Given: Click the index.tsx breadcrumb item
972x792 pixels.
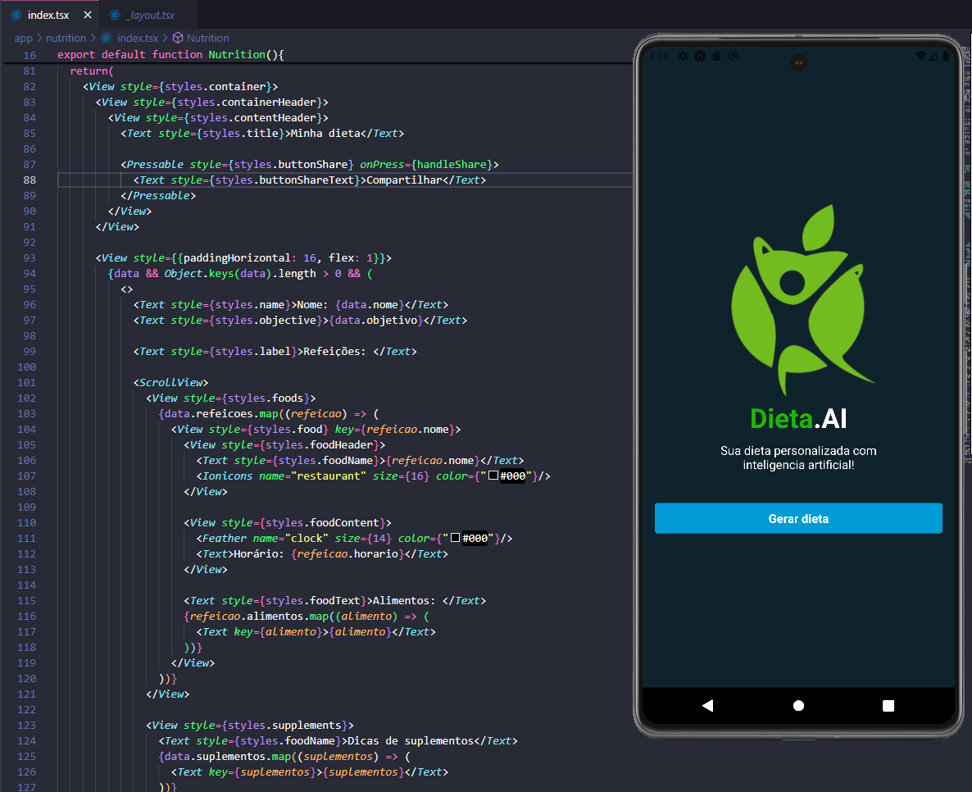Looking at the screenshot, I should [x=137, y=38].
